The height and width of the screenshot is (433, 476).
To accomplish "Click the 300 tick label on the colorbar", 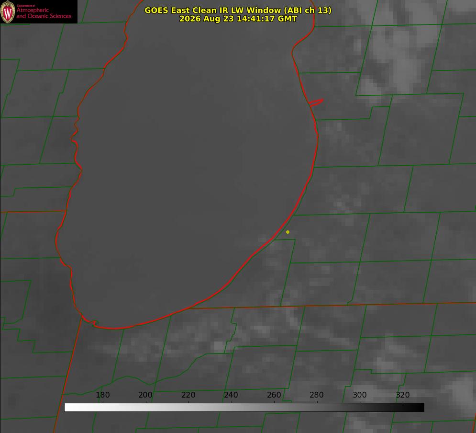I will click(x=360, y=395).
